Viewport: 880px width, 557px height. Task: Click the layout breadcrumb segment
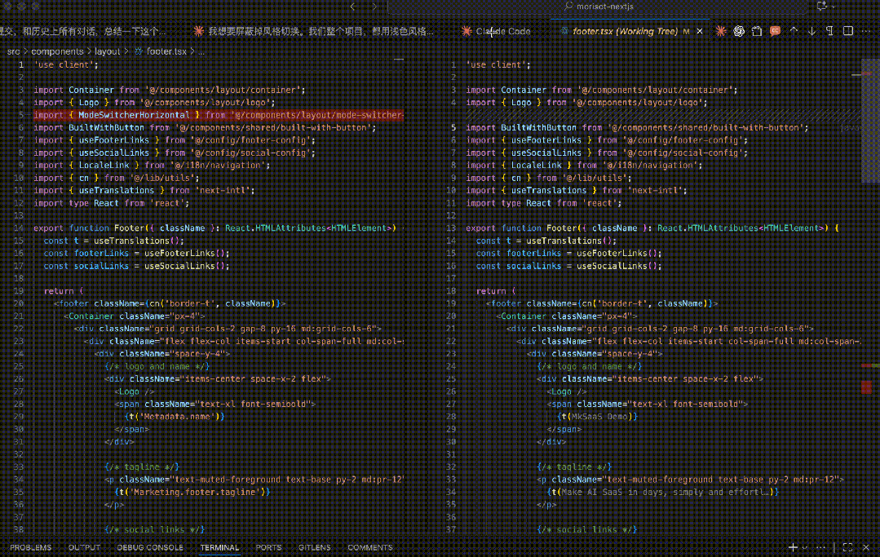(x=107, y=51)
